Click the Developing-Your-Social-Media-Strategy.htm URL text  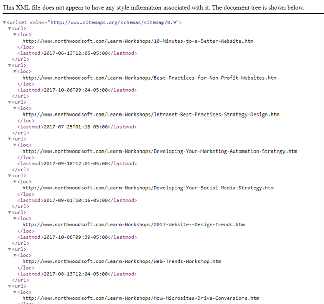click(148, 188)
